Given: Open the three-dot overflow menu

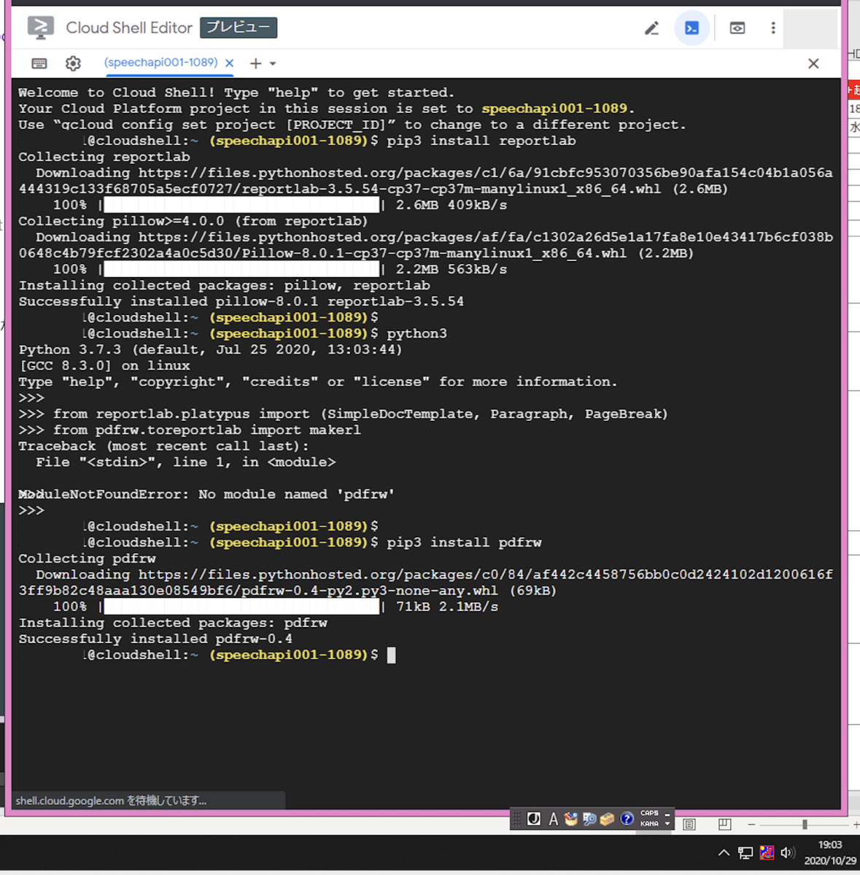Looking at the screenshot, I should pos(772,27).
